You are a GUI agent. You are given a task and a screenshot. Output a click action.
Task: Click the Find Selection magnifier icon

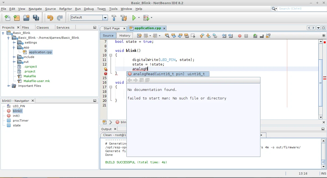(167, 36)
